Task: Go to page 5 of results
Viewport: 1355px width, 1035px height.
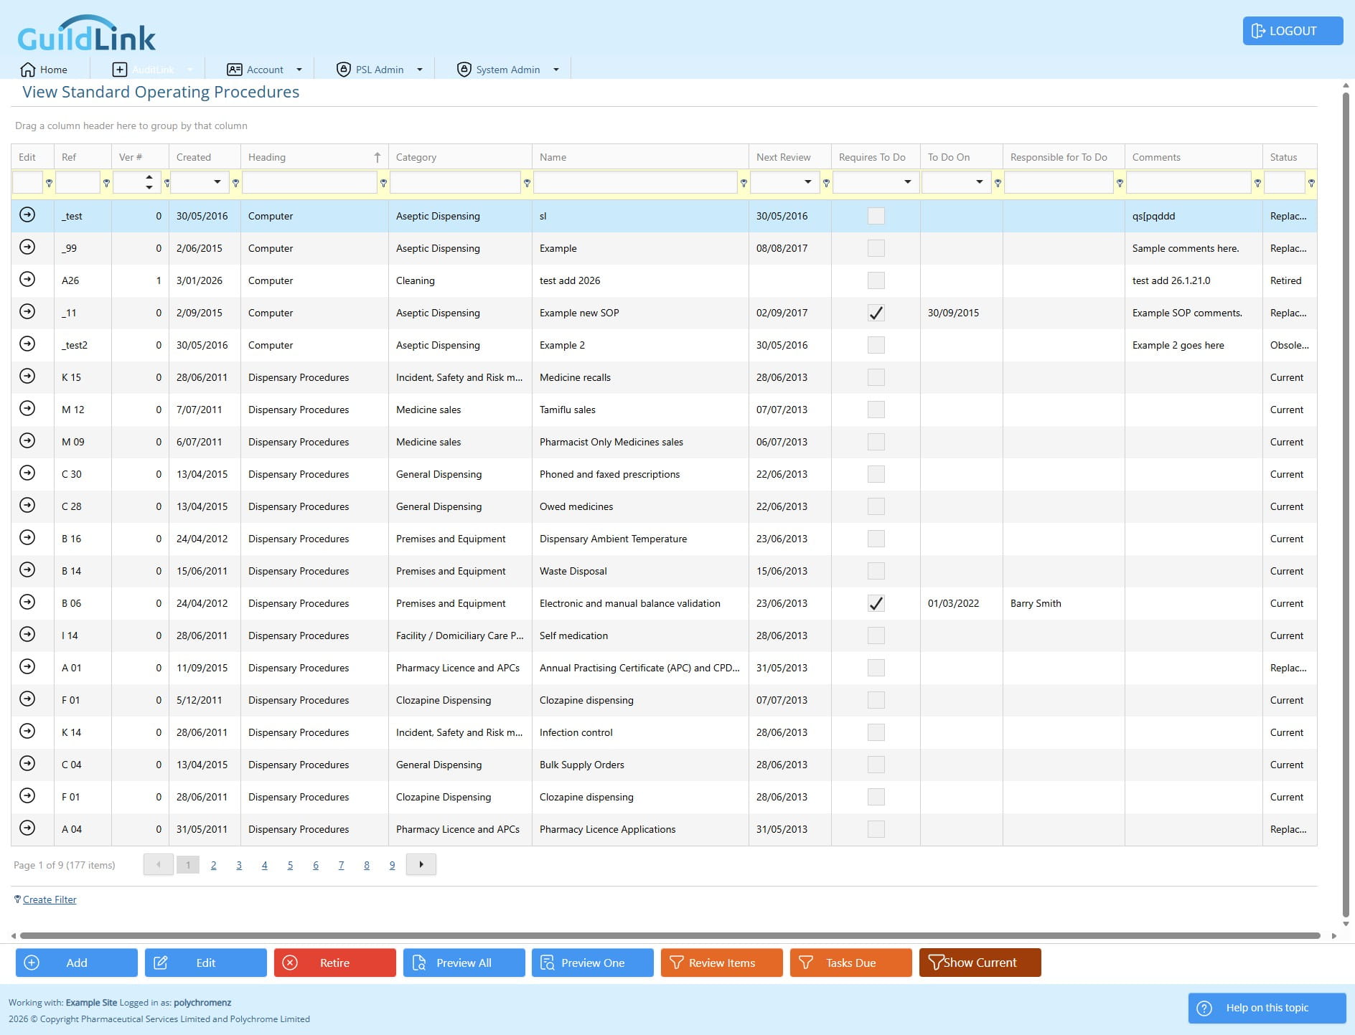Action: click(290, 865)
